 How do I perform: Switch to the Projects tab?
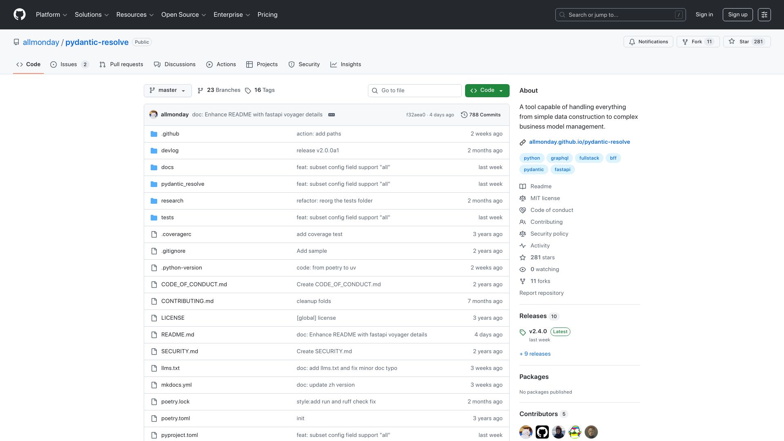pyautogui.click(x=262, y=65)
